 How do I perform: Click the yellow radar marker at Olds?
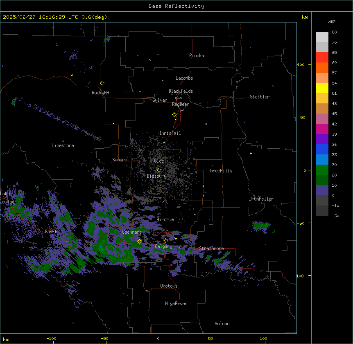(159, 170)
